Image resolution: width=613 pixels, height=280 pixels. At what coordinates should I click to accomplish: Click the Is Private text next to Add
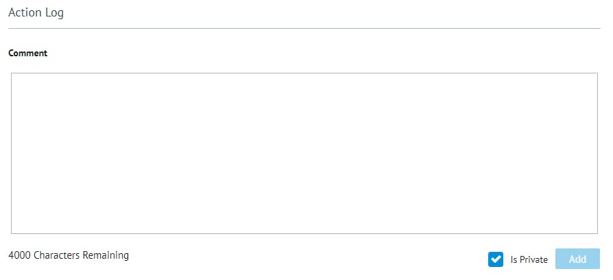coord(529,260)
